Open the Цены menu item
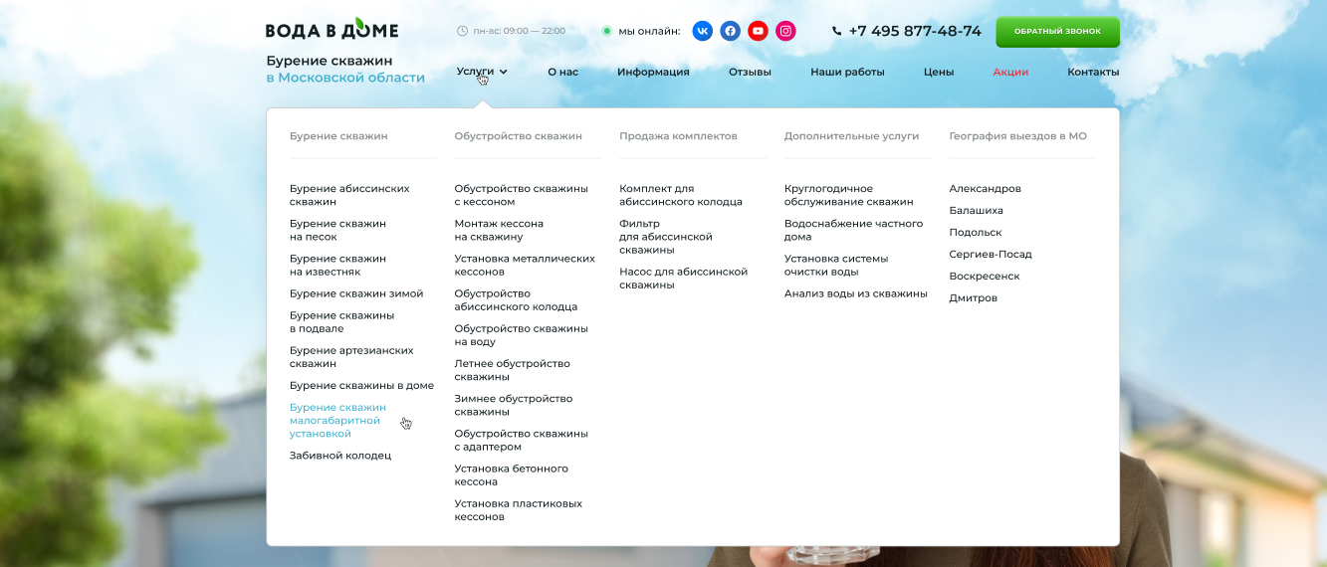 939,72
